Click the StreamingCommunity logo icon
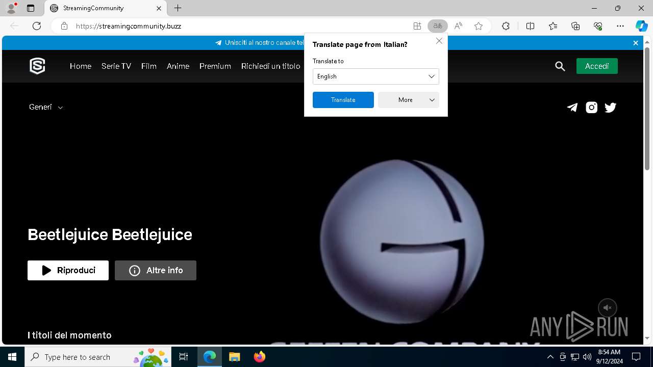Screen dimensions: 653x367 coord(37,66)
